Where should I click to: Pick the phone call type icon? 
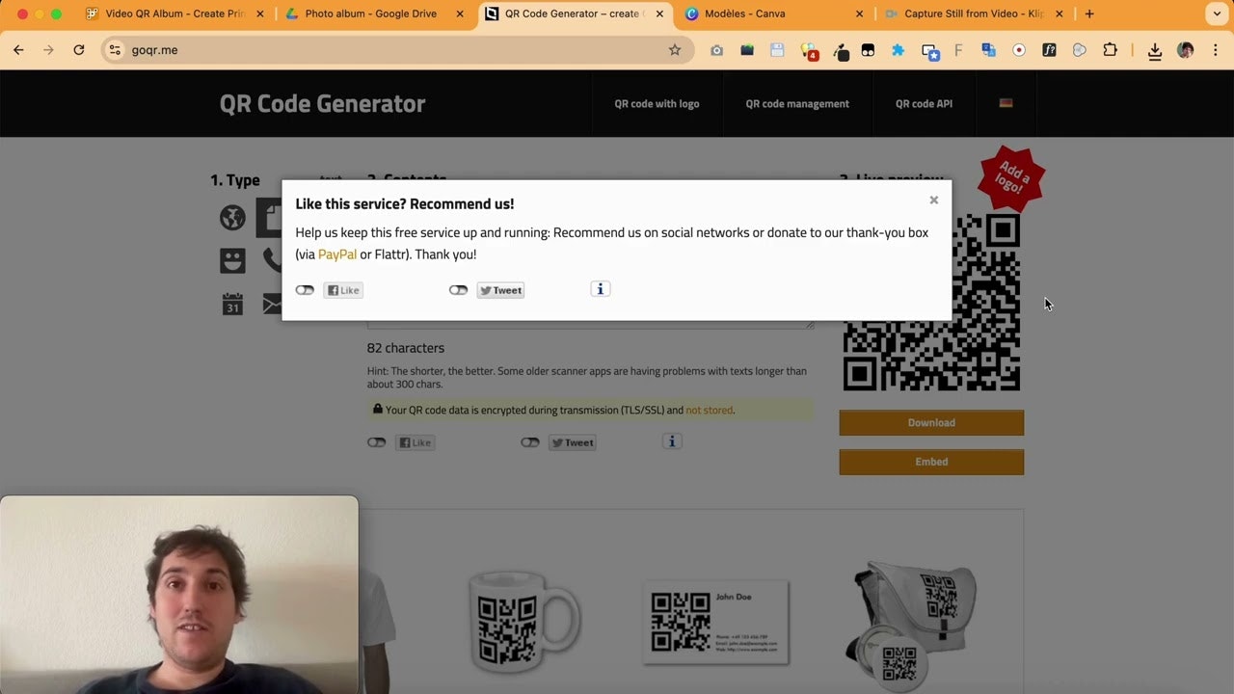pyautogui.click(x=274, y=260)
